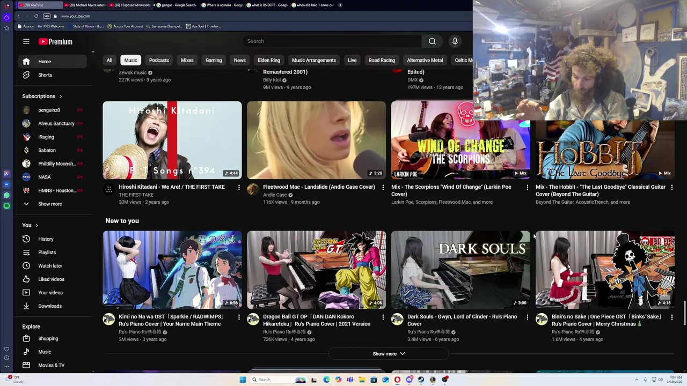
Task: Open penguinz0 subscription channel
Action: (x=53, y=110)
